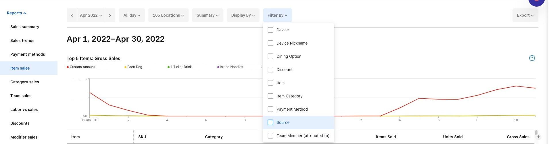The image size is (549, 144).
Task: Click the add column plus icon
Action: click(538, 137)
